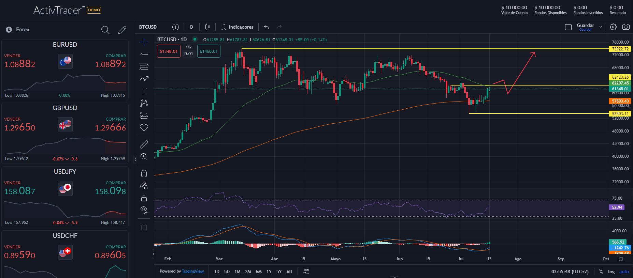Open the D timeframe interval dropdown

tap(191, 27)
